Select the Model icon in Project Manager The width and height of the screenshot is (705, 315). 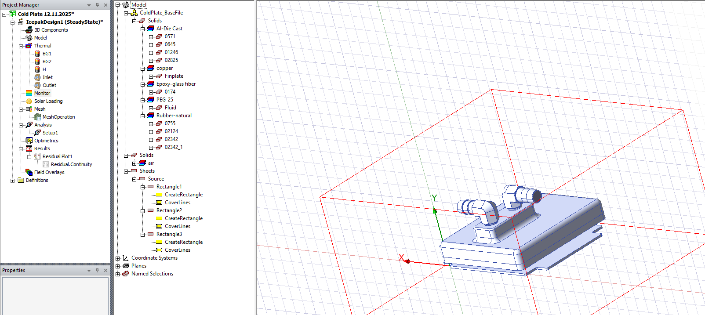coord(29,38)
